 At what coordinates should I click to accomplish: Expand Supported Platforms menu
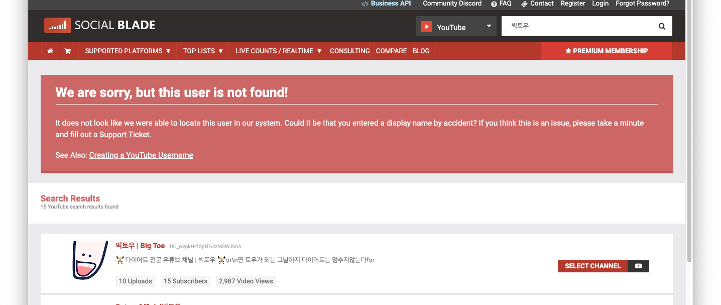(x=128, y=51)
